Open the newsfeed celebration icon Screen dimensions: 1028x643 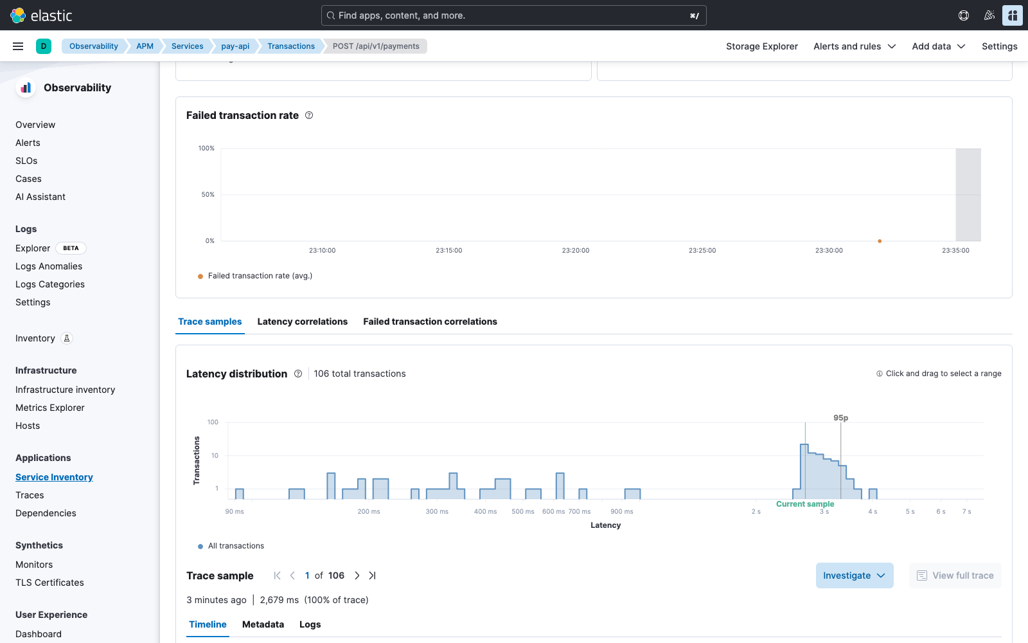[x=989, y=15]
